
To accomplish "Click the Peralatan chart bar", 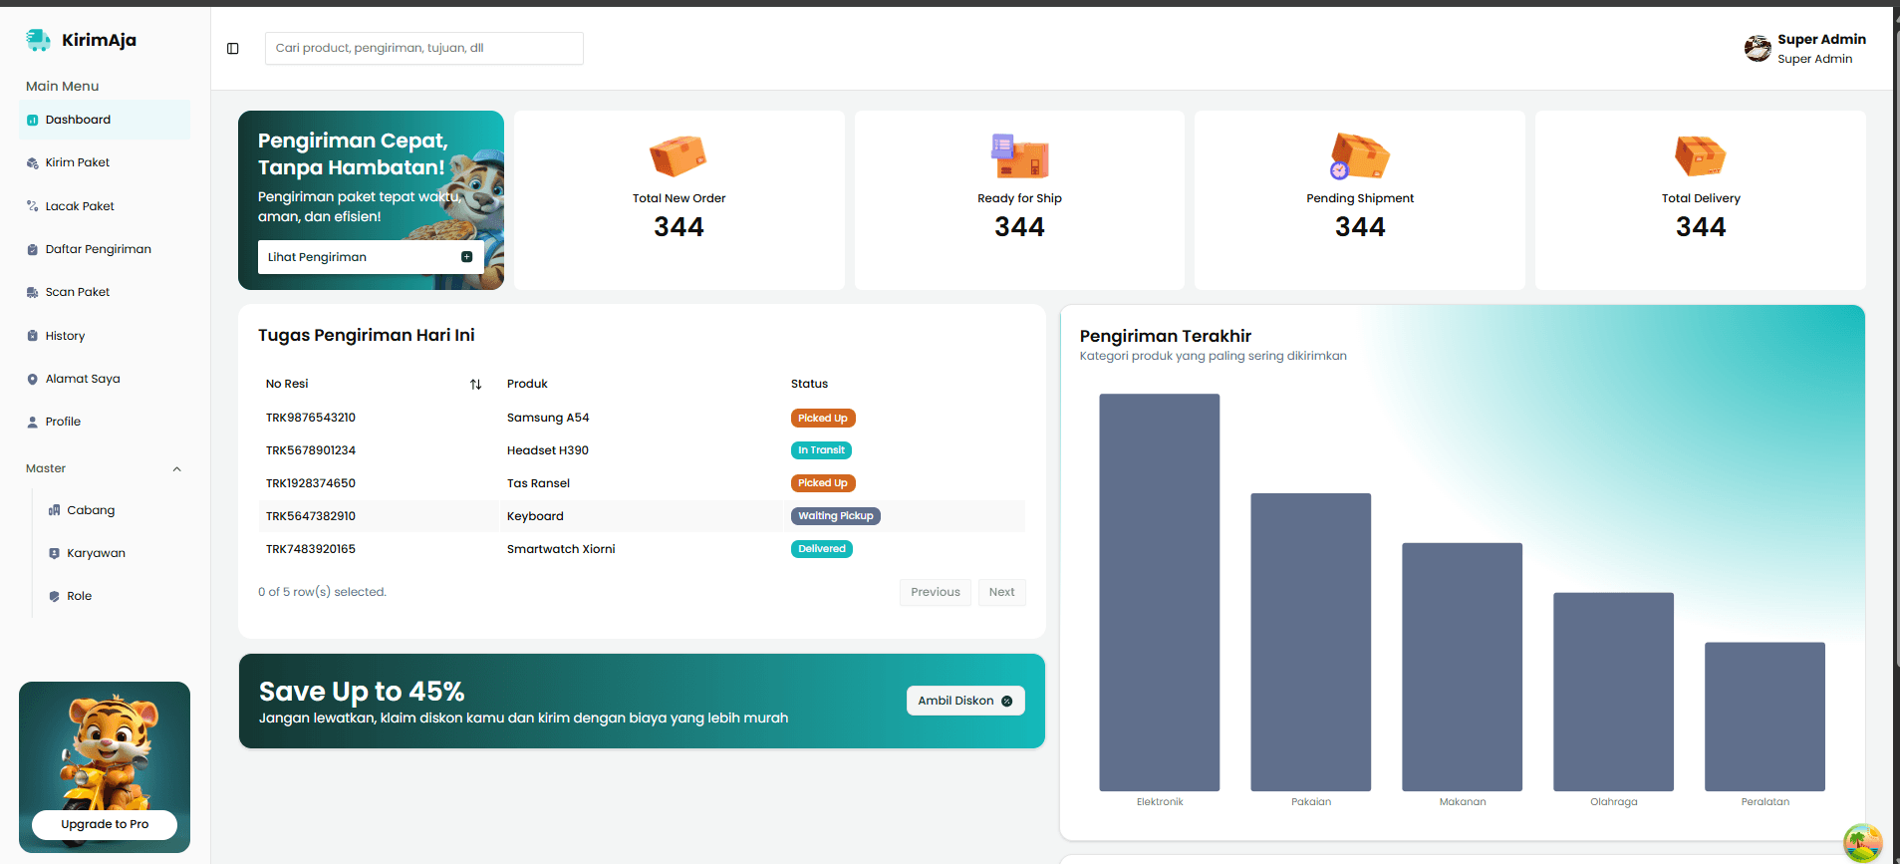I will [1764, 717].
